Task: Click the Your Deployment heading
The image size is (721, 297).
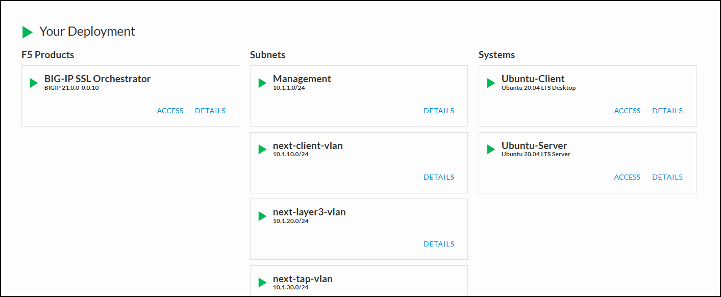Action: pyautogui.click(x=87, y=32)
